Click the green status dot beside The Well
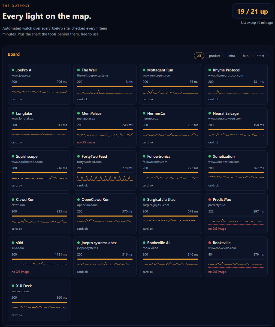Screen dimensions: 275x327 78,70
